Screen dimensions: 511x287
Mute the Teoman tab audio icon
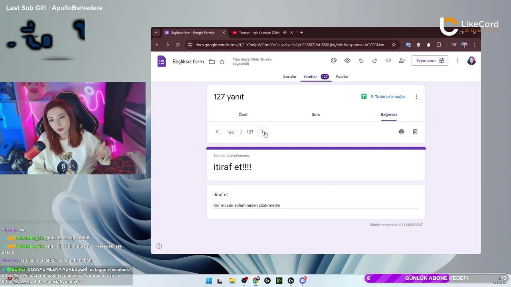coord(285,33)
